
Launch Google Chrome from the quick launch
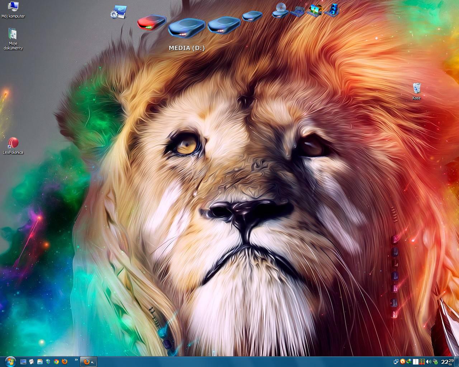[56, 362]
